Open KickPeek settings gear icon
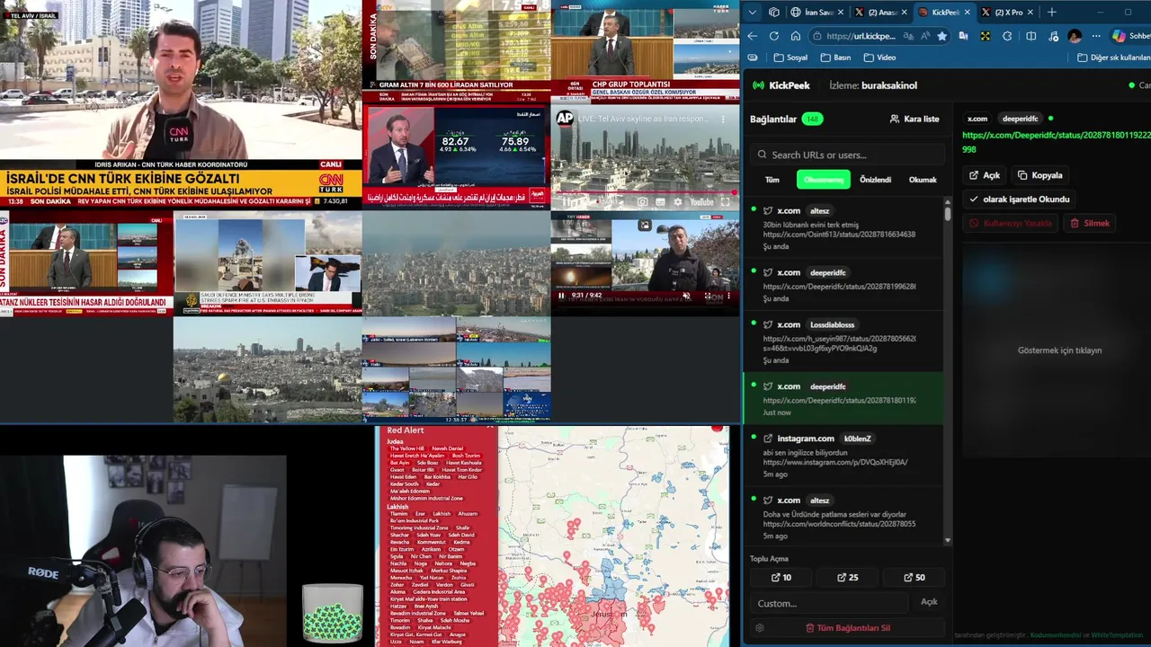 click(760, 628)
